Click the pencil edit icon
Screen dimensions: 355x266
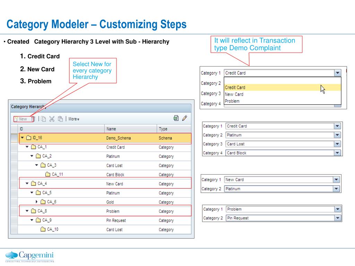[x=184, y=118]
